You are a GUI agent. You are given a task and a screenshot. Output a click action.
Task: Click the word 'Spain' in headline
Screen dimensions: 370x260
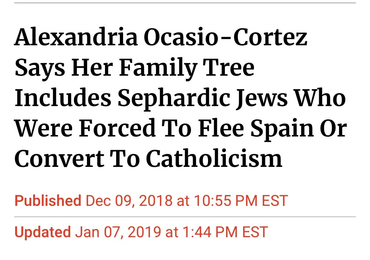point(282,129)
